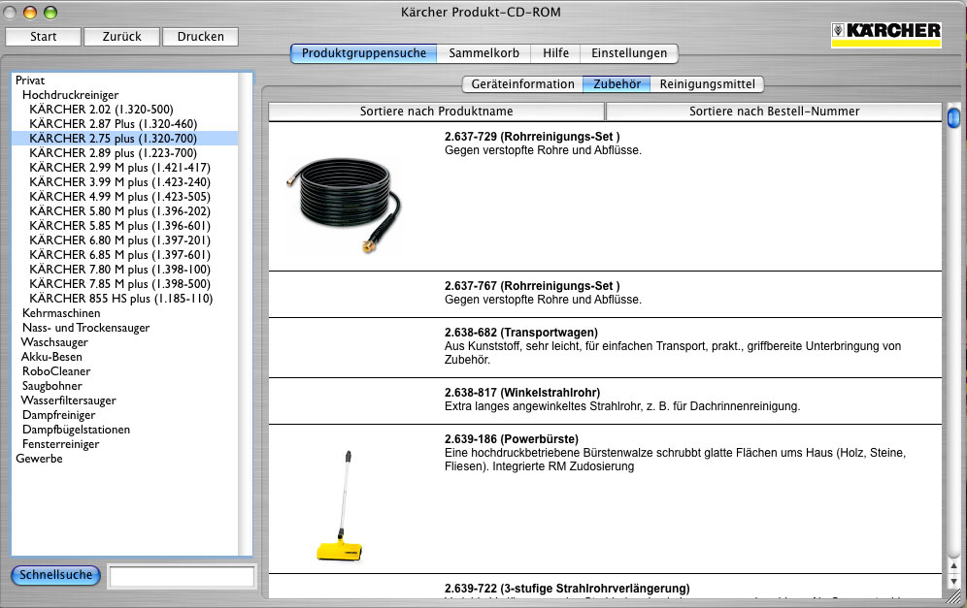
Task: Sort accessories by Produktname
Action: click(437, 112)
